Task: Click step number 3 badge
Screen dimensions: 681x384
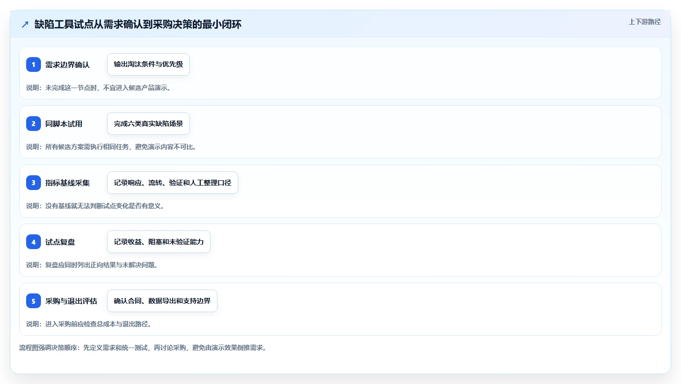Action: (x=34, y=183)
